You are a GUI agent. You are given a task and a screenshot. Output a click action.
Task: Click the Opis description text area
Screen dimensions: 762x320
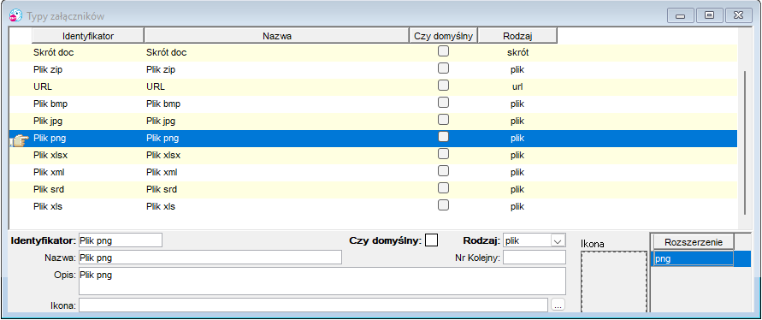[x=322, y=281]
